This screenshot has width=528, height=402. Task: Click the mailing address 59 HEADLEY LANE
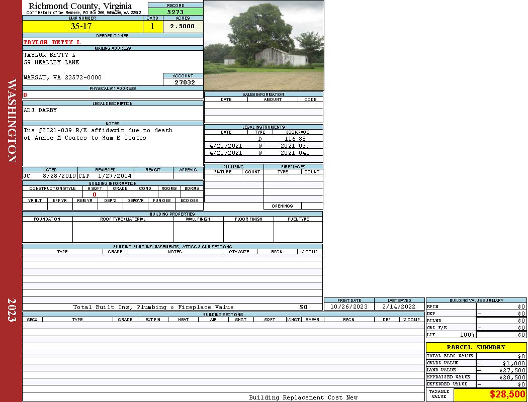click(x=51, y=62)
